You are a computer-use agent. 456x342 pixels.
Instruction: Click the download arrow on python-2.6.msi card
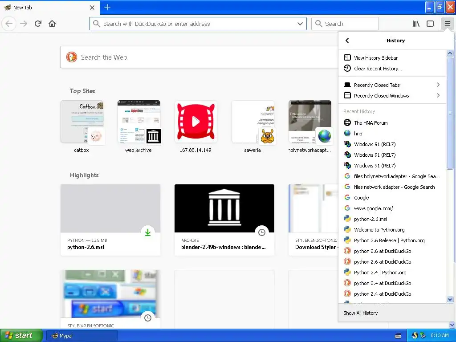(x=148, y=232)
